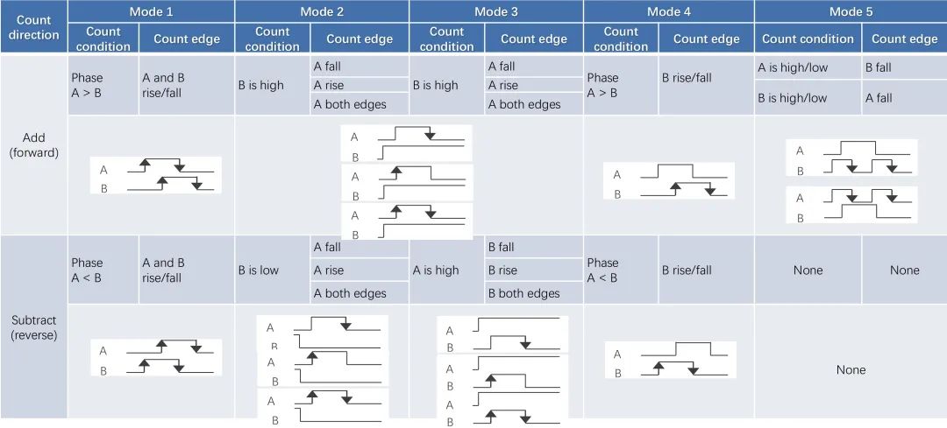Select the 'B is low' condition cell
947x428 pixels.
273,270
